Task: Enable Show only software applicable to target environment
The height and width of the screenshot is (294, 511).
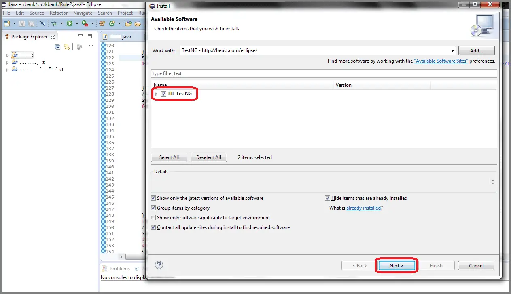Action: pyautogui.click(x=153, y=218)
